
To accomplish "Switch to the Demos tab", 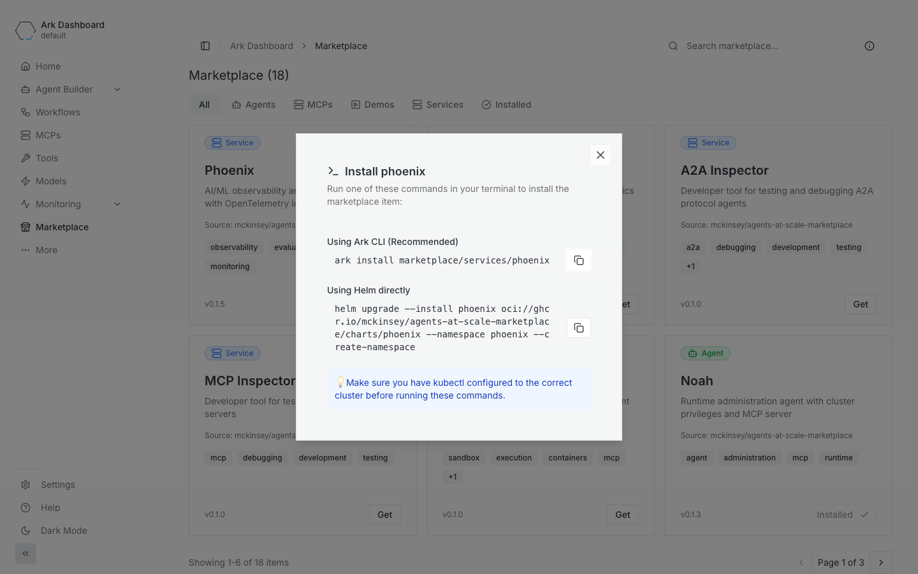I will (x=373, y=105).
